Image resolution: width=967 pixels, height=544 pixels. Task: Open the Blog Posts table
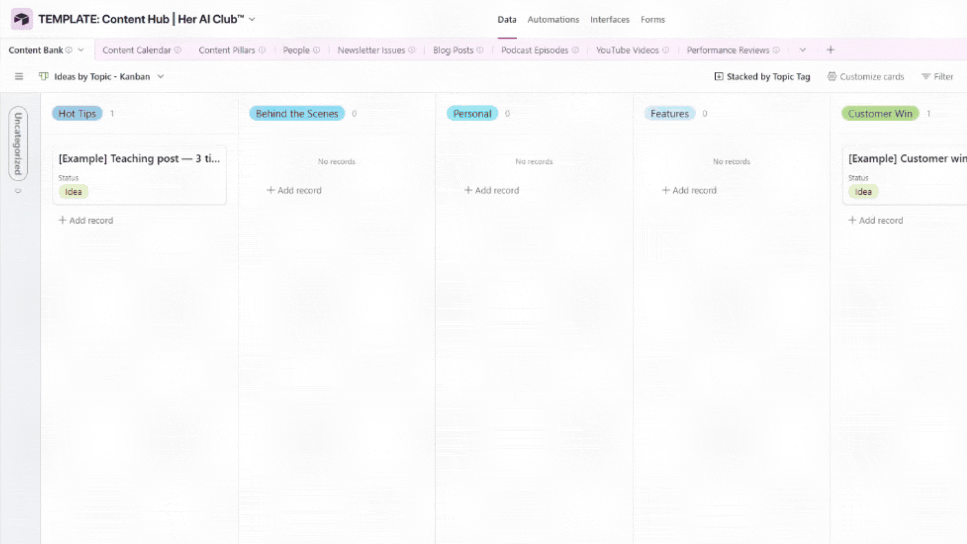pyautogui.click(x=453, y=50)
